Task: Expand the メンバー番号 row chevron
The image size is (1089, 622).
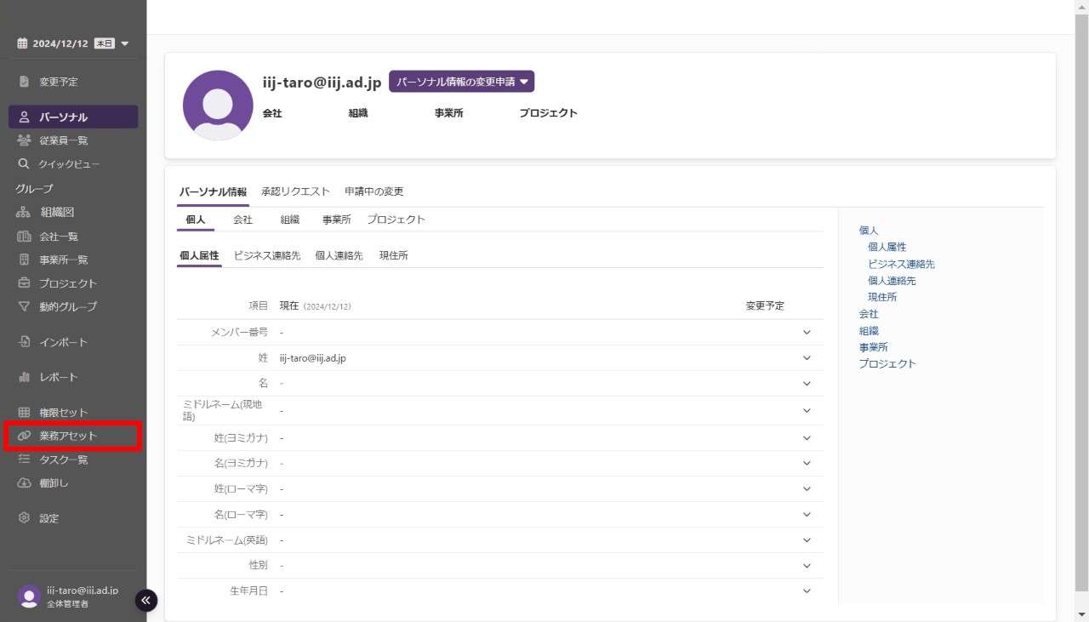Action: click(x=807, y=333)
